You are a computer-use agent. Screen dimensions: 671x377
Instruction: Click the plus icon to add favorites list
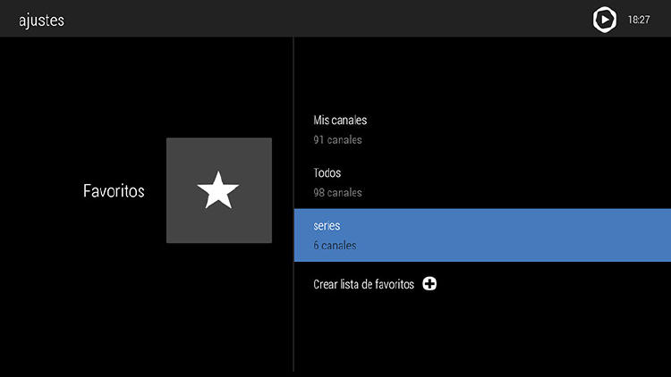(429, 284)
